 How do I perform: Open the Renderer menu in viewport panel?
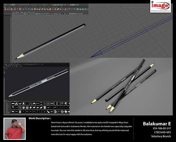[29, 12]
